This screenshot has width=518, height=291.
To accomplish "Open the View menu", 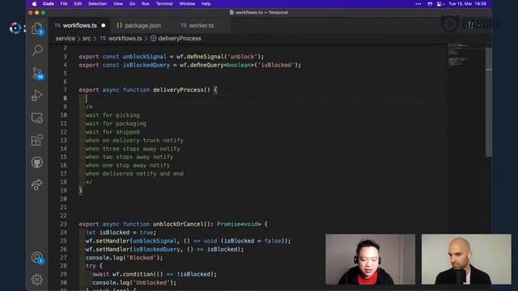I will coord(118,4).
